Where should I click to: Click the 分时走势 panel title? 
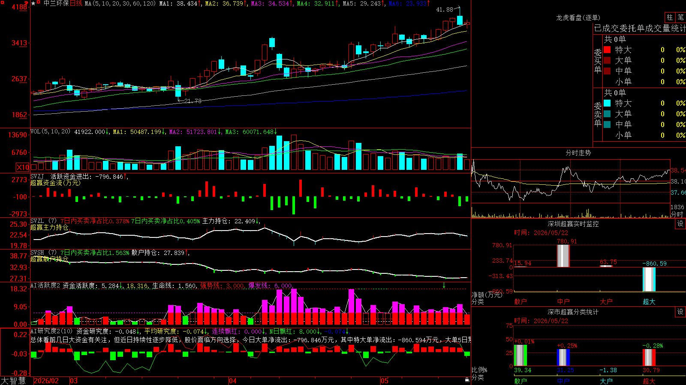578,153
